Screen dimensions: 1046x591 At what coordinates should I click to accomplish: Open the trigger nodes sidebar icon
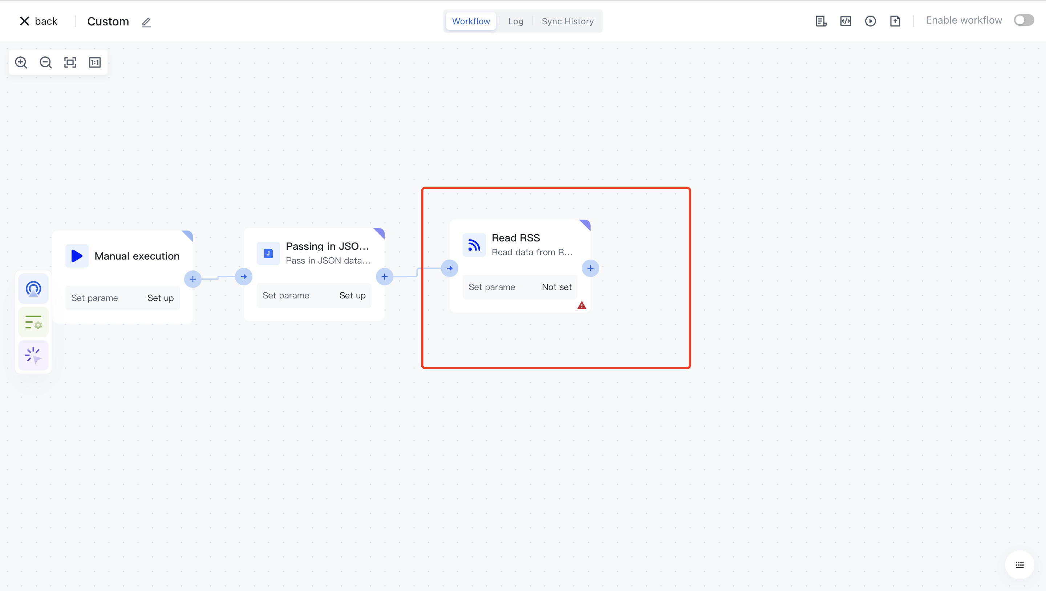[x=33, y=289]
